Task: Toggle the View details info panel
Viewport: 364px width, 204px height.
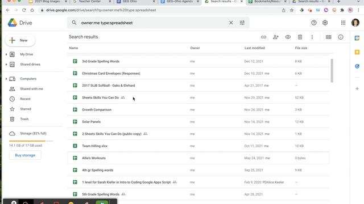Action: [341, 37]
